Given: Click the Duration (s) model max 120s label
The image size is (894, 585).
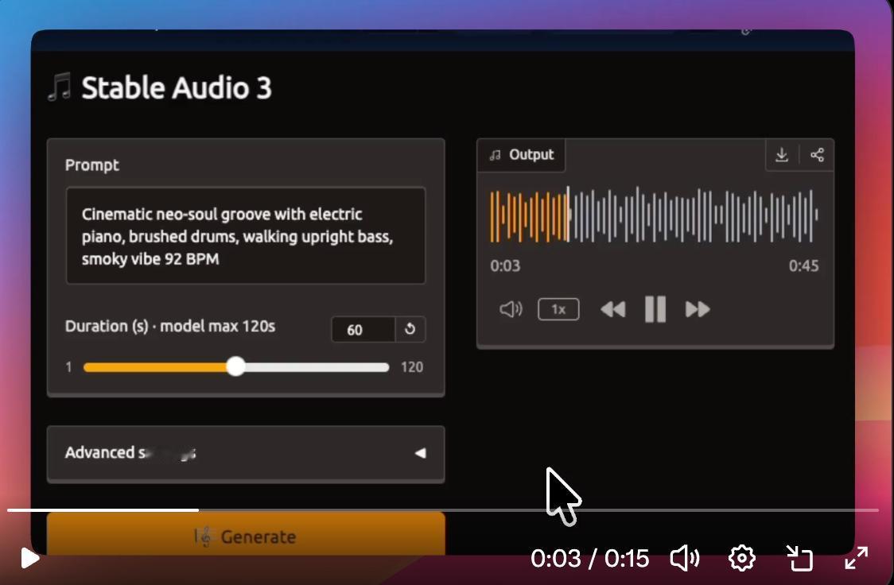Looking at the screenshot, I should pyautogui.click(x=170, y=327).
